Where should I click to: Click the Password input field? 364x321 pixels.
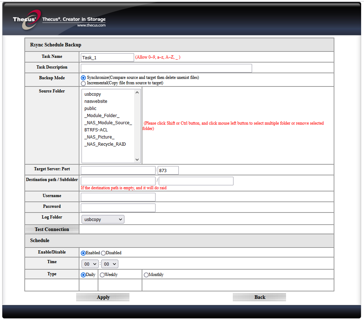coord(118,208)
